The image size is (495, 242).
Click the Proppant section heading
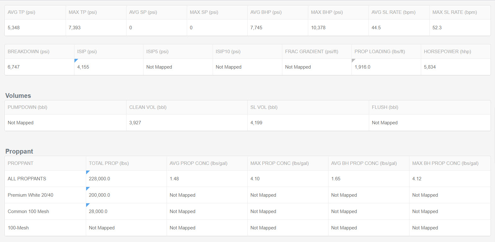coord(19,151)
